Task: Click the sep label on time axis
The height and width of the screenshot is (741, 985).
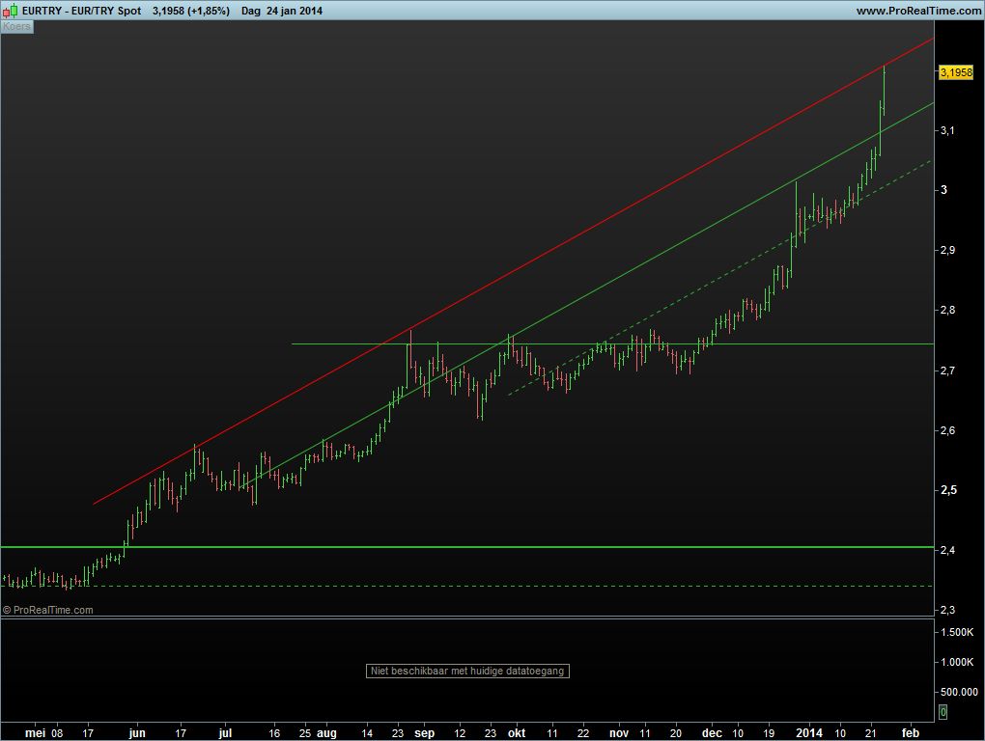Action: point(425,732)
